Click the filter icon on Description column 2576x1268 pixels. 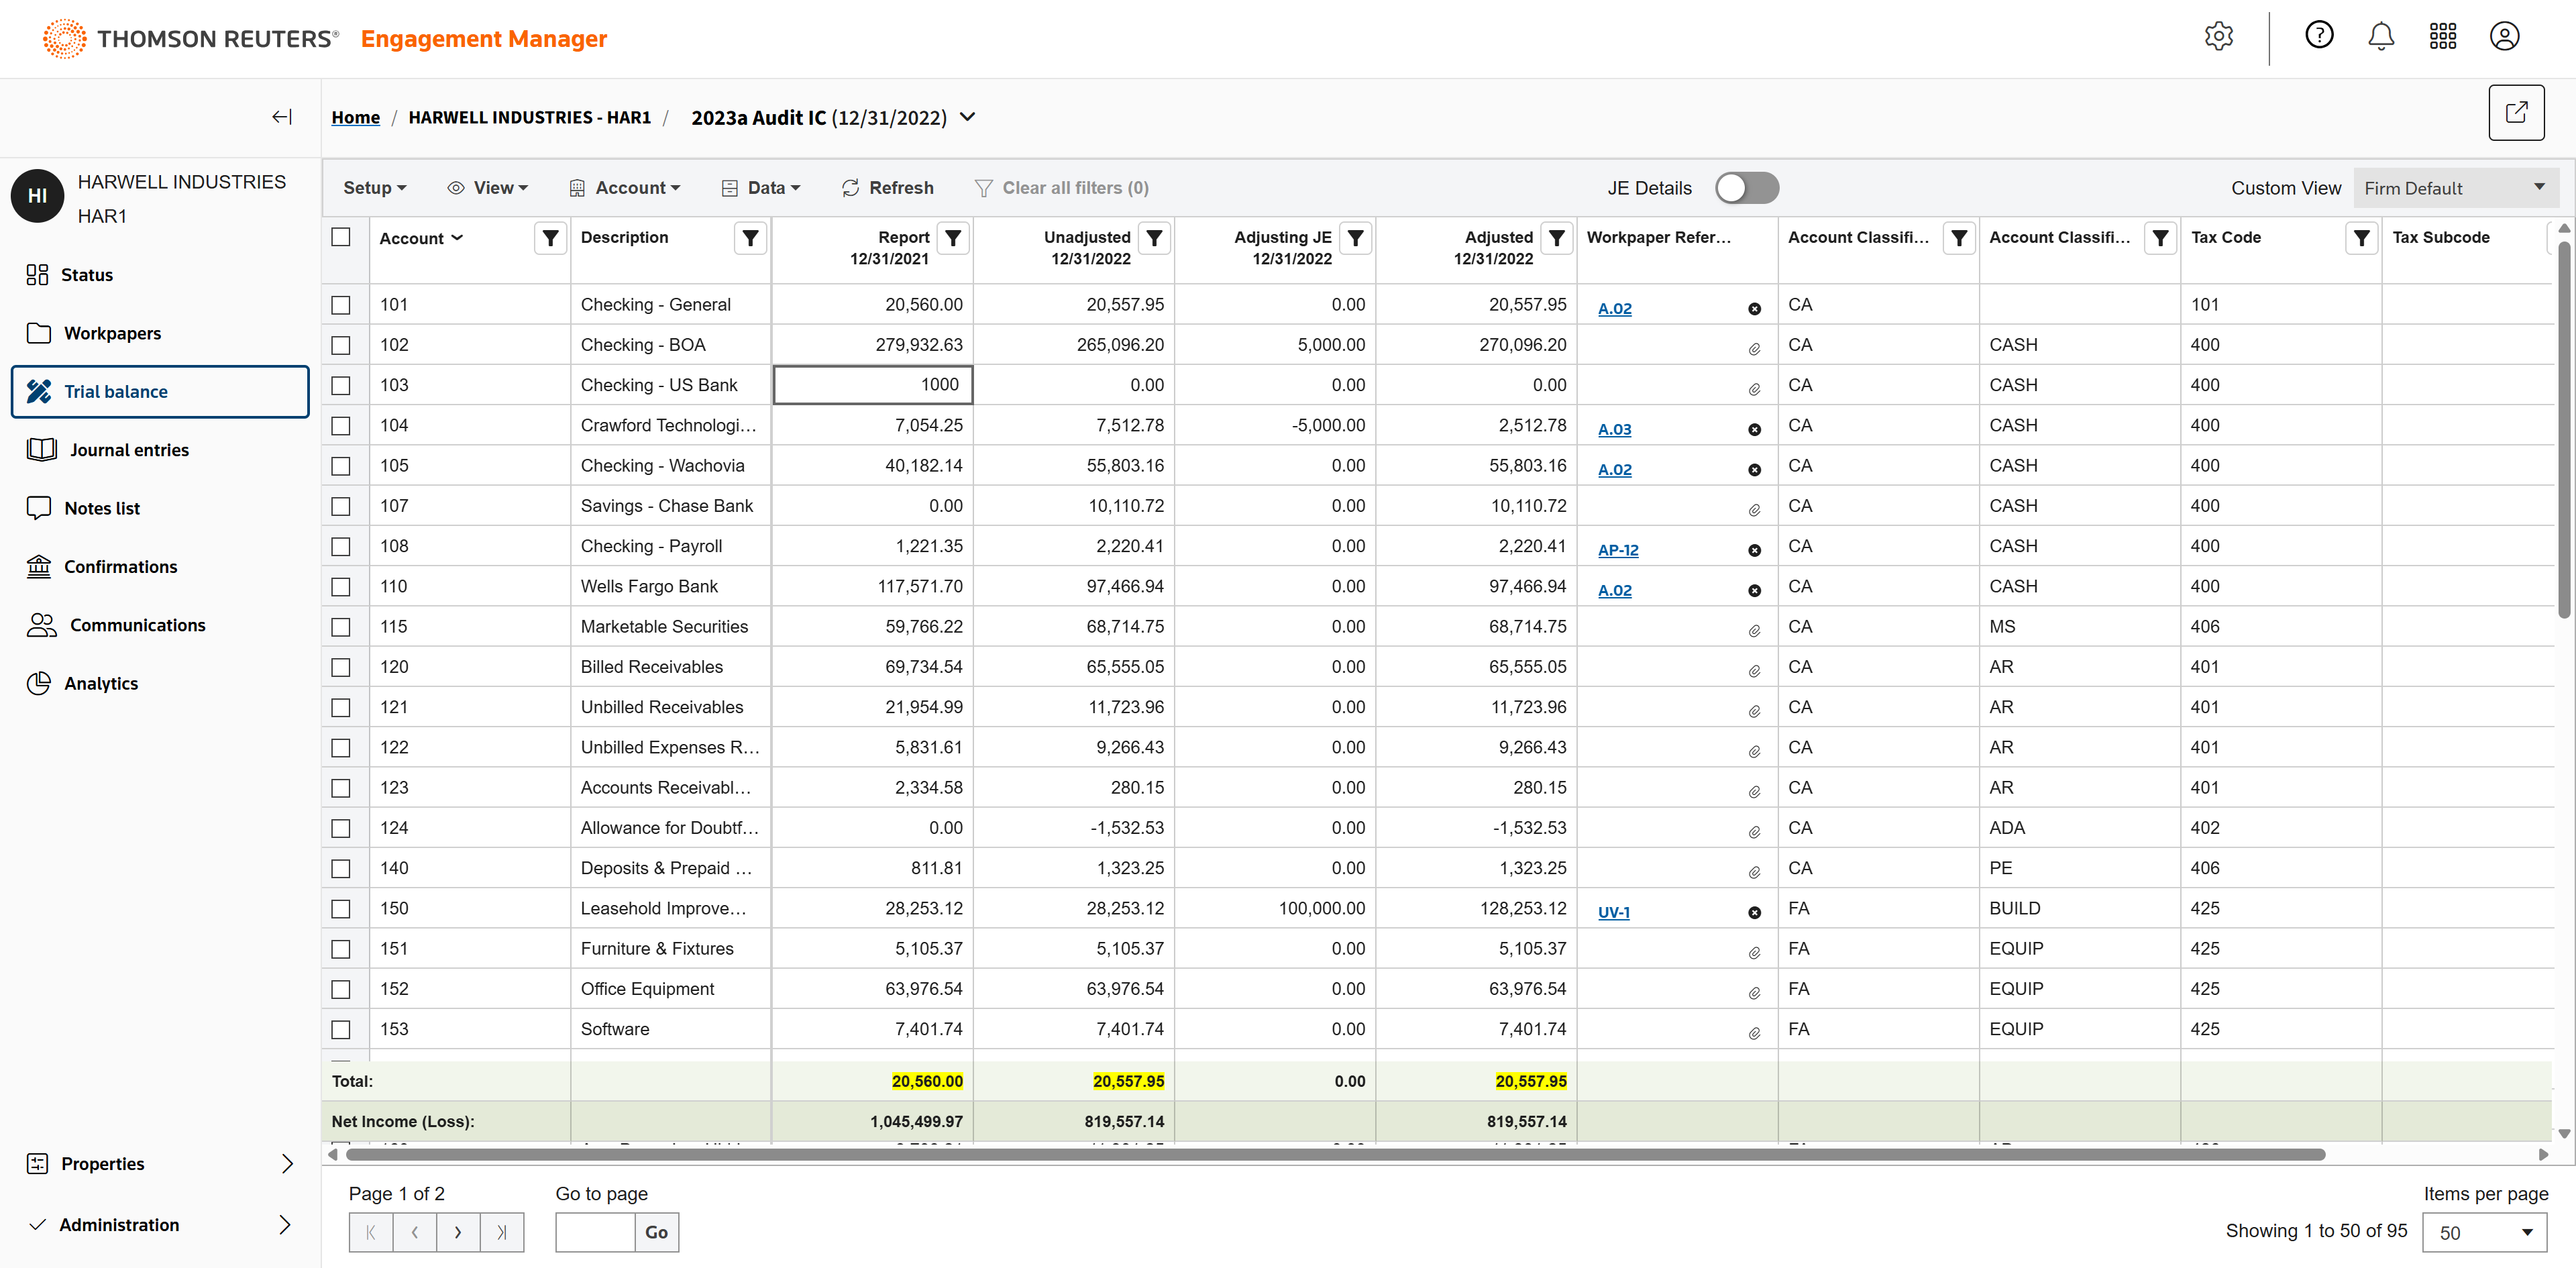coord(750,238)
